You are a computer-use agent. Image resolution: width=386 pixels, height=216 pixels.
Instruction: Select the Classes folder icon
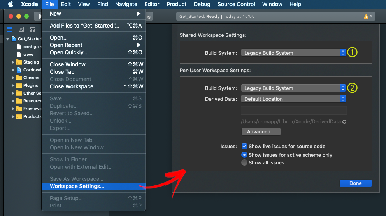pos(19,78)
